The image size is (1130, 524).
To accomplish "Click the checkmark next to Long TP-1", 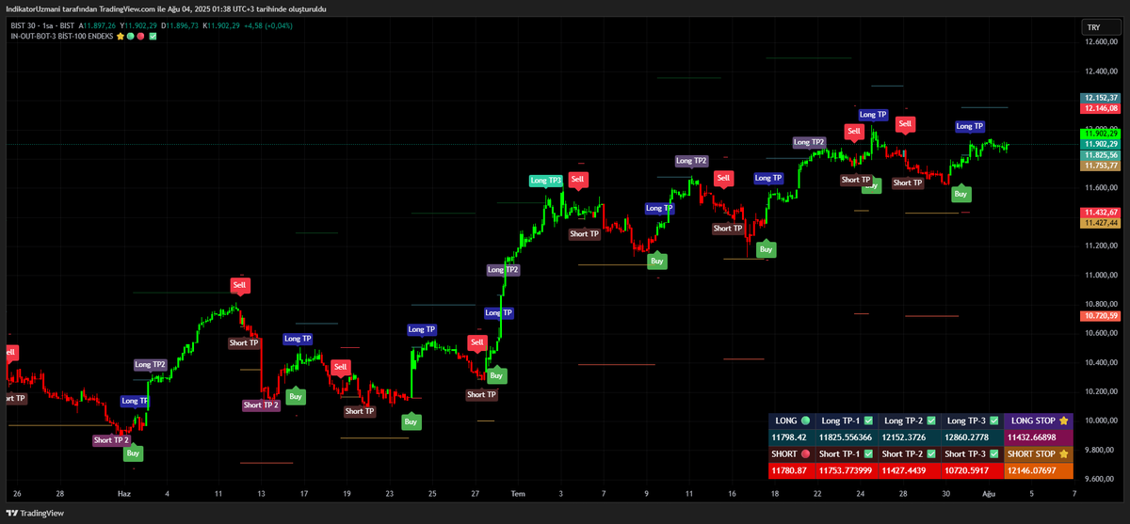I will (869, 421).
